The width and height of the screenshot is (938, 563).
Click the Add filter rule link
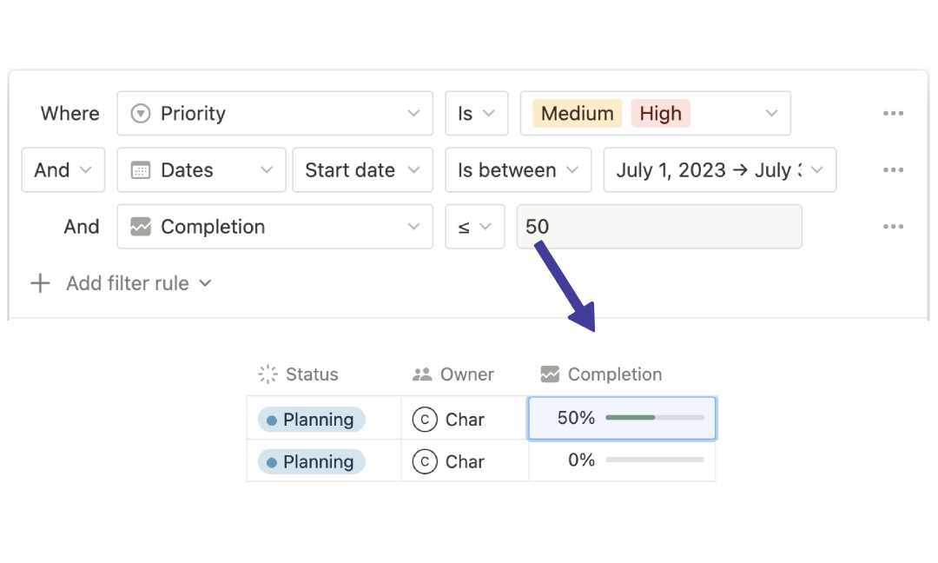[127, 283]
